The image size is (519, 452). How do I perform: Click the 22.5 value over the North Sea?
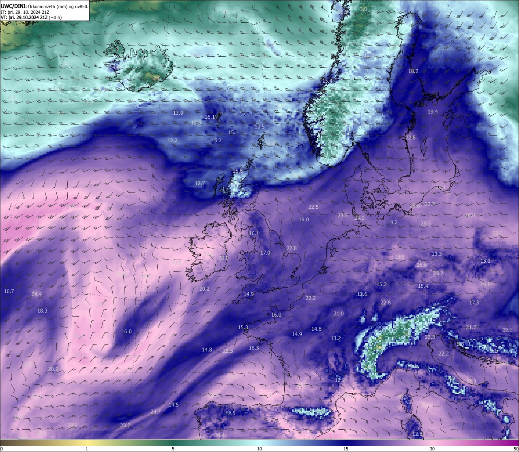pyautogui.click(x=313, y=207)
